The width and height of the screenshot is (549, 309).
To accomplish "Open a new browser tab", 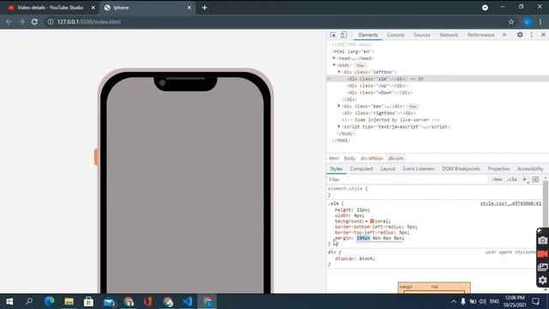I will [x=204, y=8].
